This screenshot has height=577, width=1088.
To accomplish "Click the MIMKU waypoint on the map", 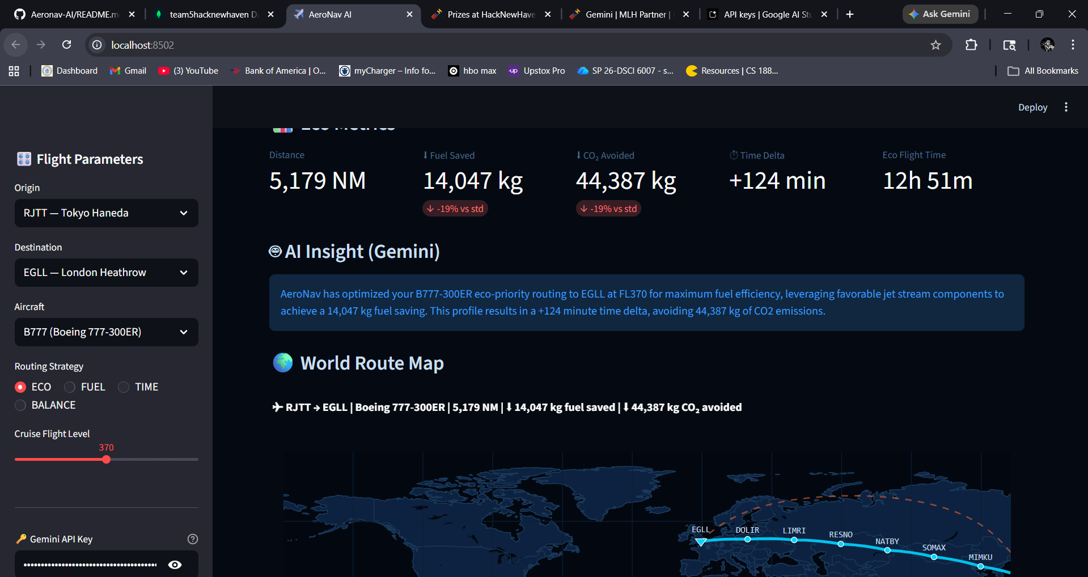I will click(980, 566).
